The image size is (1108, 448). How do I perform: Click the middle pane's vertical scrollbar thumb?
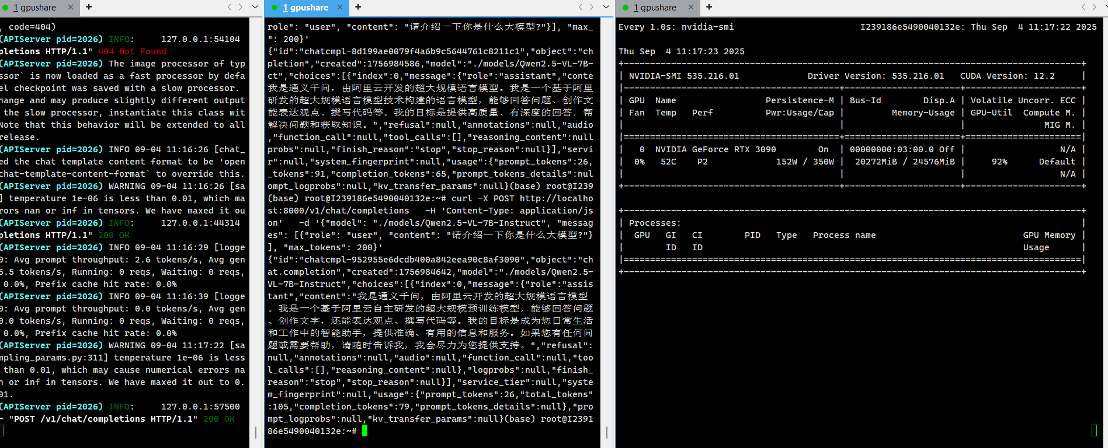point(607,432)
